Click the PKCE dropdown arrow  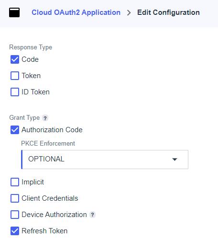tap(174, 160)
